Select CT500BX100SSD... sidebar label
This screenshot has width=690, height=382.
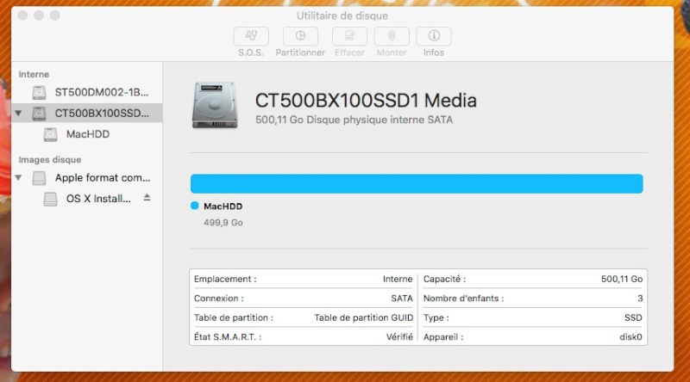pos(102,114)
